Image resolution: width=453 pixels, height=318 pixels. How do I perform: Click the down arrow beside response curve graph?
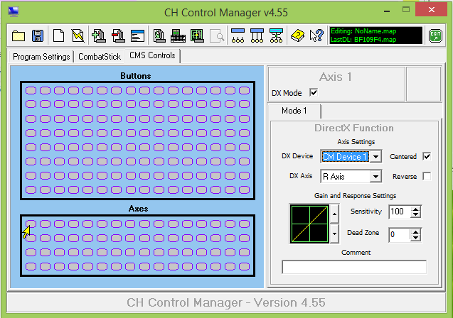coord(334,234)
